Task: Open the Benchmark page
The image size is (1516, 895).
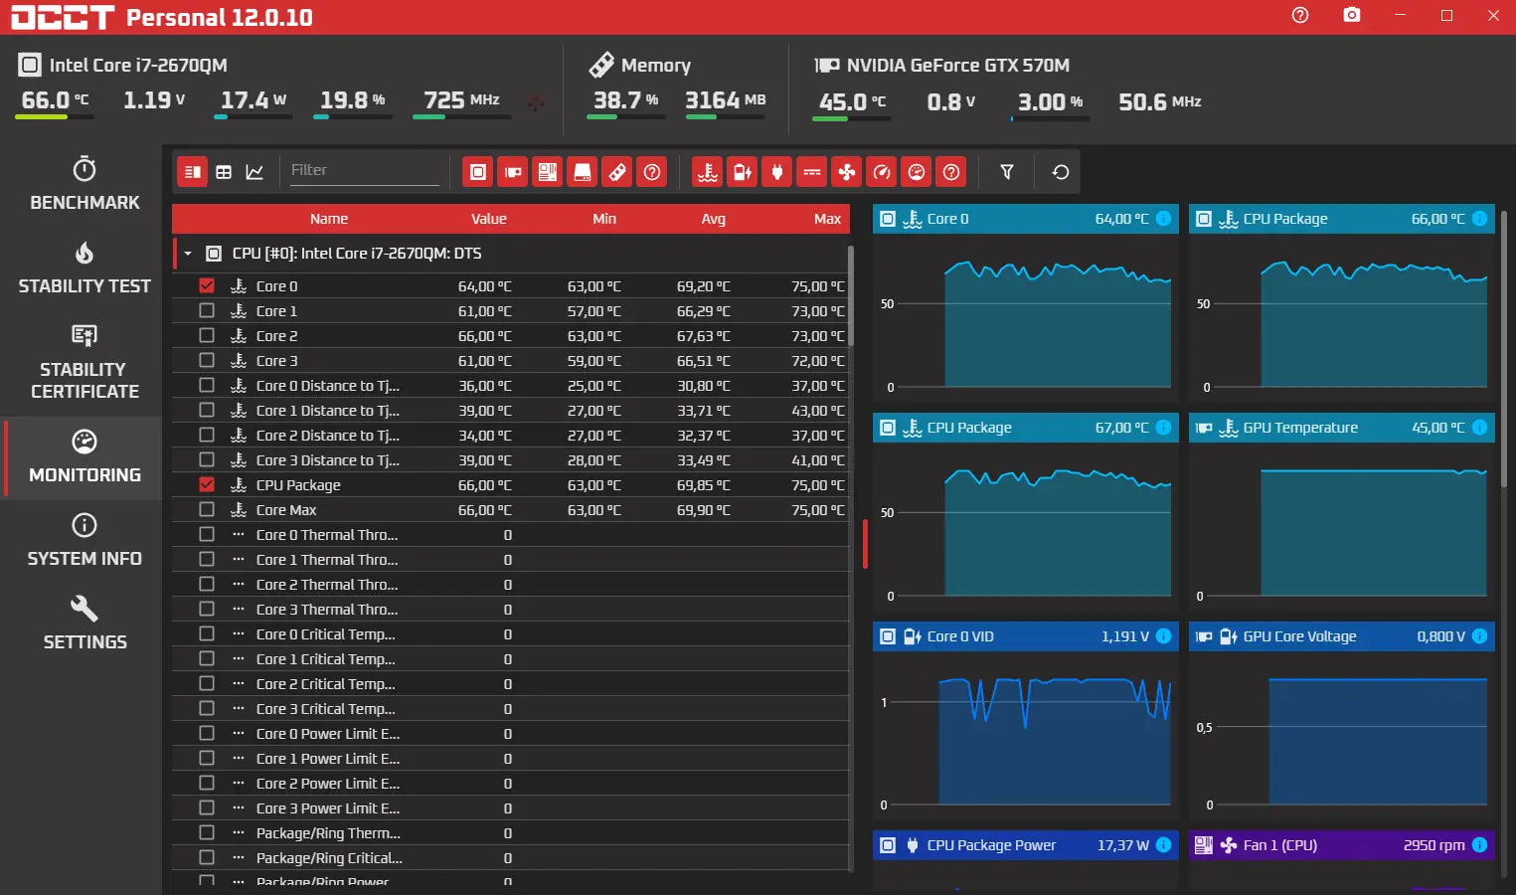Action: (x=84, y=185)
